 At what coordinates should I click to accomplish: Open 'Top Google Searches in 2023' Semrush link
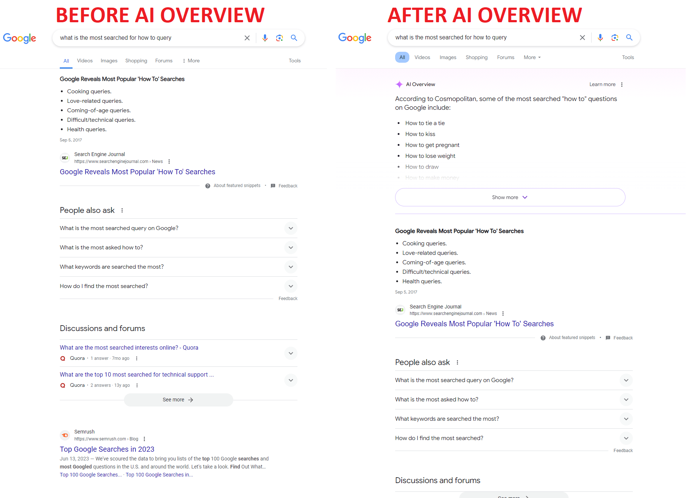(x=107, y=449)
